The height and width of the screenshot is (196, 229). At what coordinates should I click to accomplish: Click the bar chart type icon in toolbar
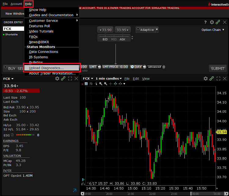(x=91, y=84)
